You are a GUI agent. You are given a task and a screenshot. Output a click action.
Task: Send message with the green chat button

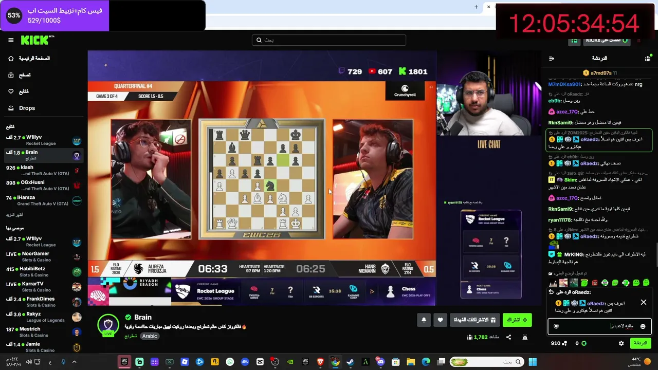click(x=641, y=343)
